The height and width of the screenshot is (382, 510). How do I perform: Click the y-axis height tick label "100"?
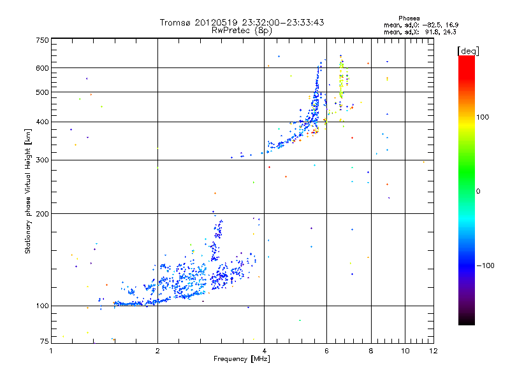(42, 306)
